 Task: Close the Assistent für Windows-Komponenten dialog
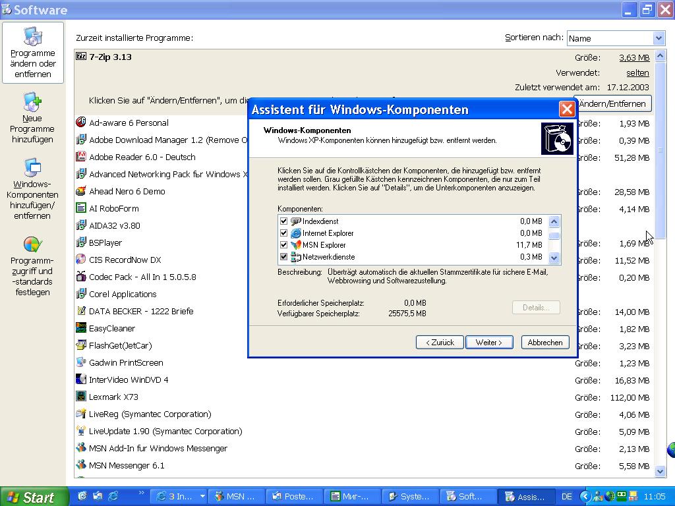click(567, 109)
